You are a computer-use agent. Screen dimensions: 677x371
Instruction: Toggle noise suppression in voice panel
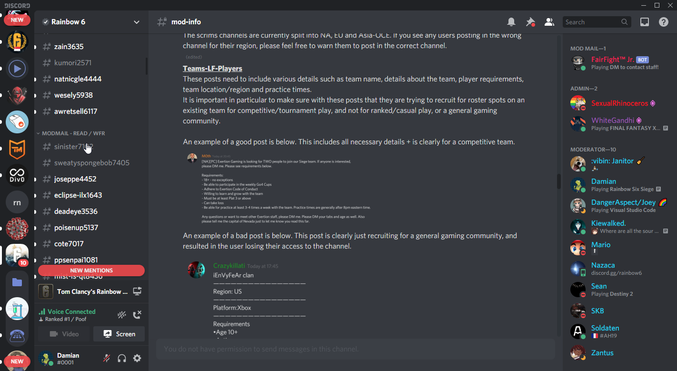(122, 315)
